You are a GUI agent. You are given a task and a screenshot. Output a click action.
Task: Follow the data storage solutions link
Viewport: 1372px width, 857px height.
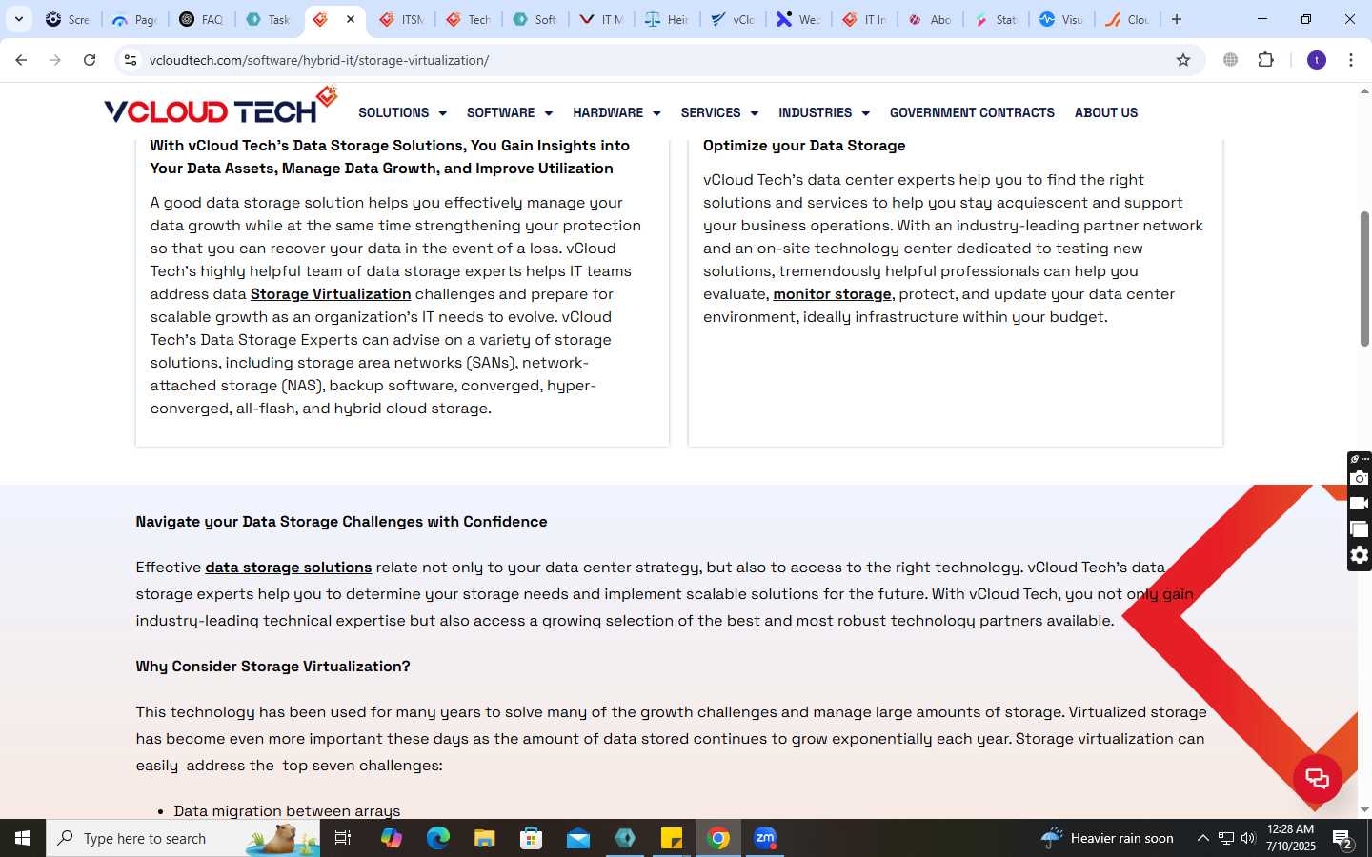coord(288,568)
